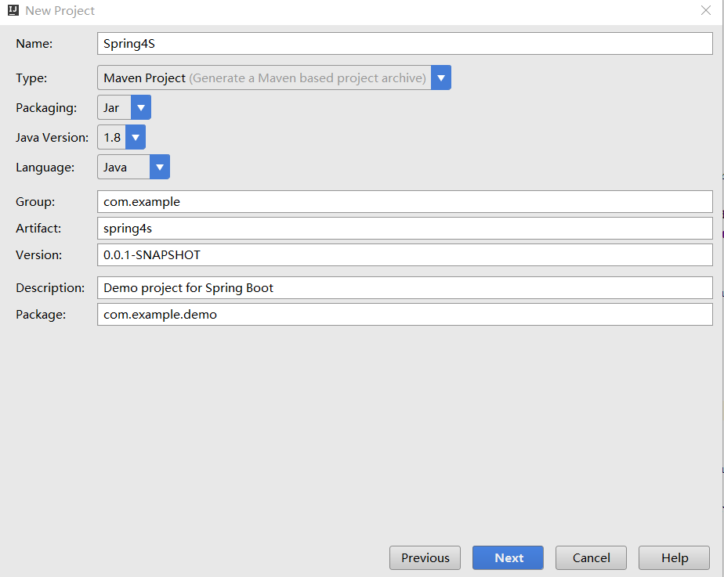Focus the Package field com.example.demo
Screen dimensions: 724x577
tap(405, 314)
